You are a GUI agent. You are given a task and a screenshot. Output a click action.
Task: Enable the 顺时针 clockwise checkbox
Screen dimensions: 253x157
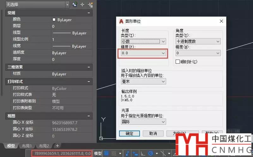(178, 62)
